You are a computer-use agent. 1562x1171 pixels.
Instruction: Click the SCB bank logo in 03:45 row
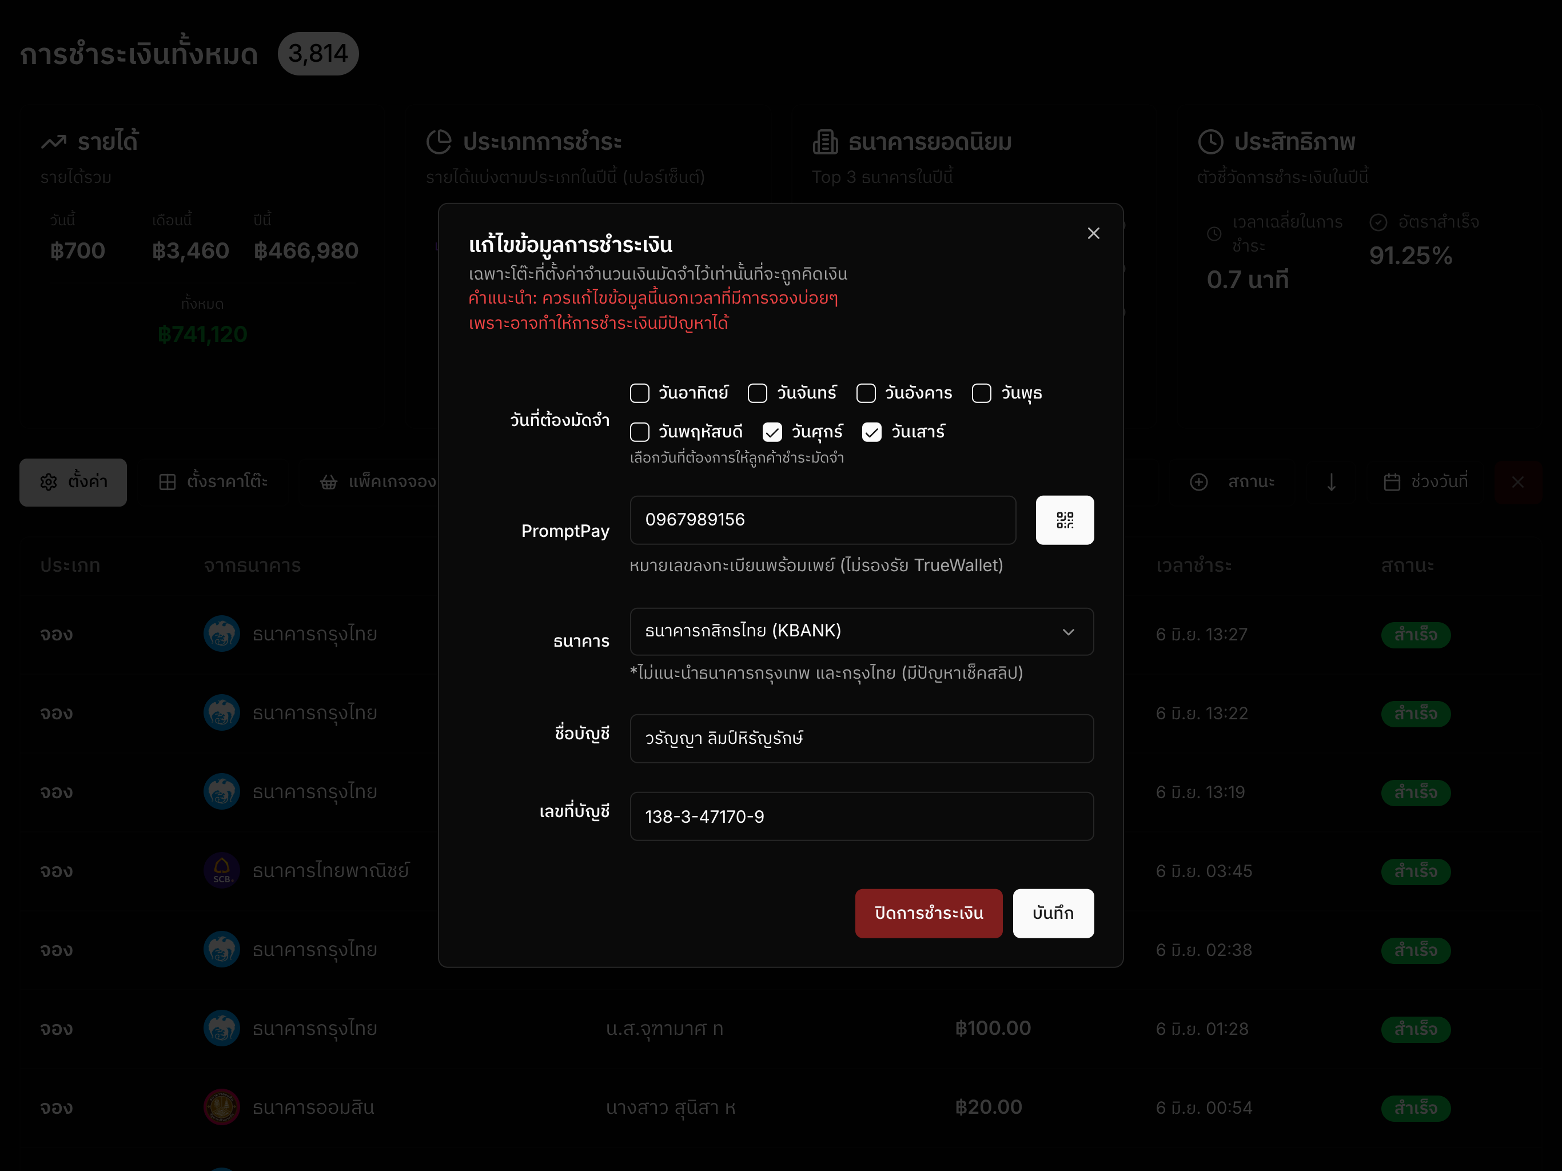tap(222, 870)
